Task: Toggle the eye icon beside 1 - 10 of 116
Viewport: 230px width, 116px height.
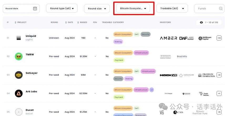Action: coord(201,22)
